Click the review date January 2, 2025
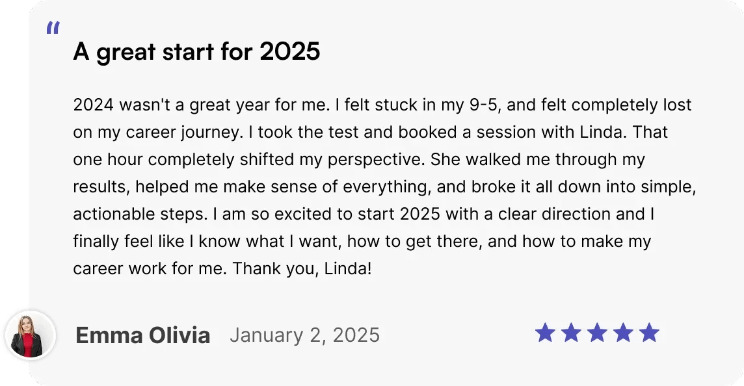 point(304,335)
